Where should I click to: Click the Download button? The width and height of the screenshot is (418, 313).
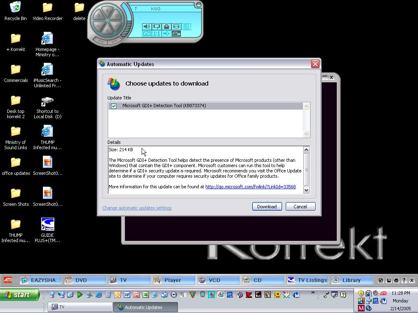(x=267, y=207)
